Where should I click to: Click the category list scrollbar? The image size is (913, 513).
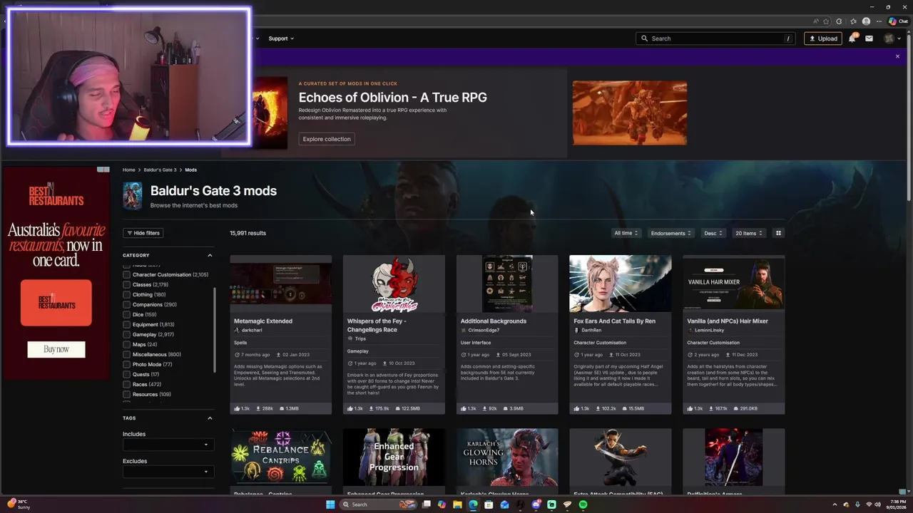tap(215, 330)
